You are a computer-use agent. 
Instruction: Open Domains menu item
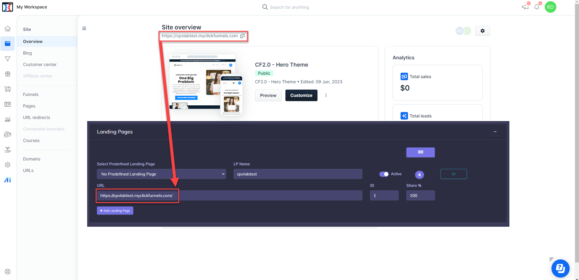pos(31,159)
